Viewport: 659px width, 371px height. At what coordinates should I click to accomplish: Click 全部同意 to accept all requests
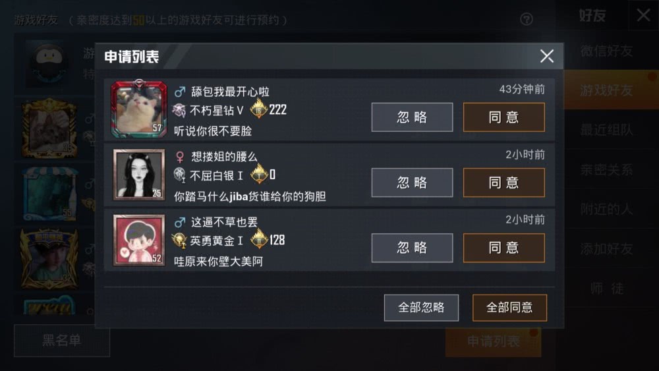click(509, 308)
